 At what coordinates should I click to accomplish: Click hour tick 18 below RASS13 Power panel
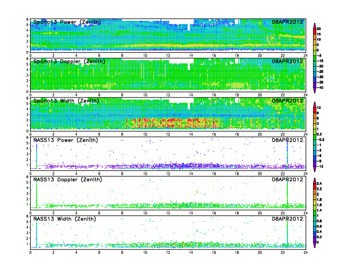click(237, 174)
